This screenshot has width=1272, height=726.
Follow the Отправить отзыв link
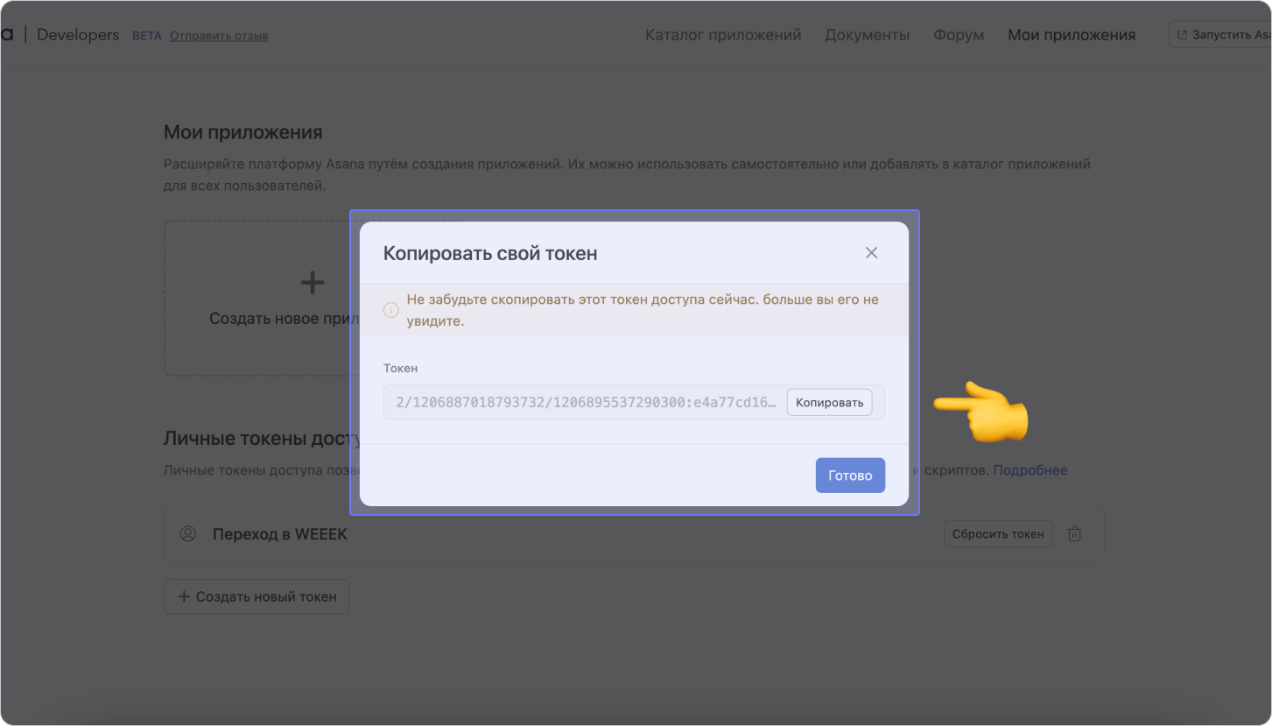pyautogui.click(x=219, y=36)
